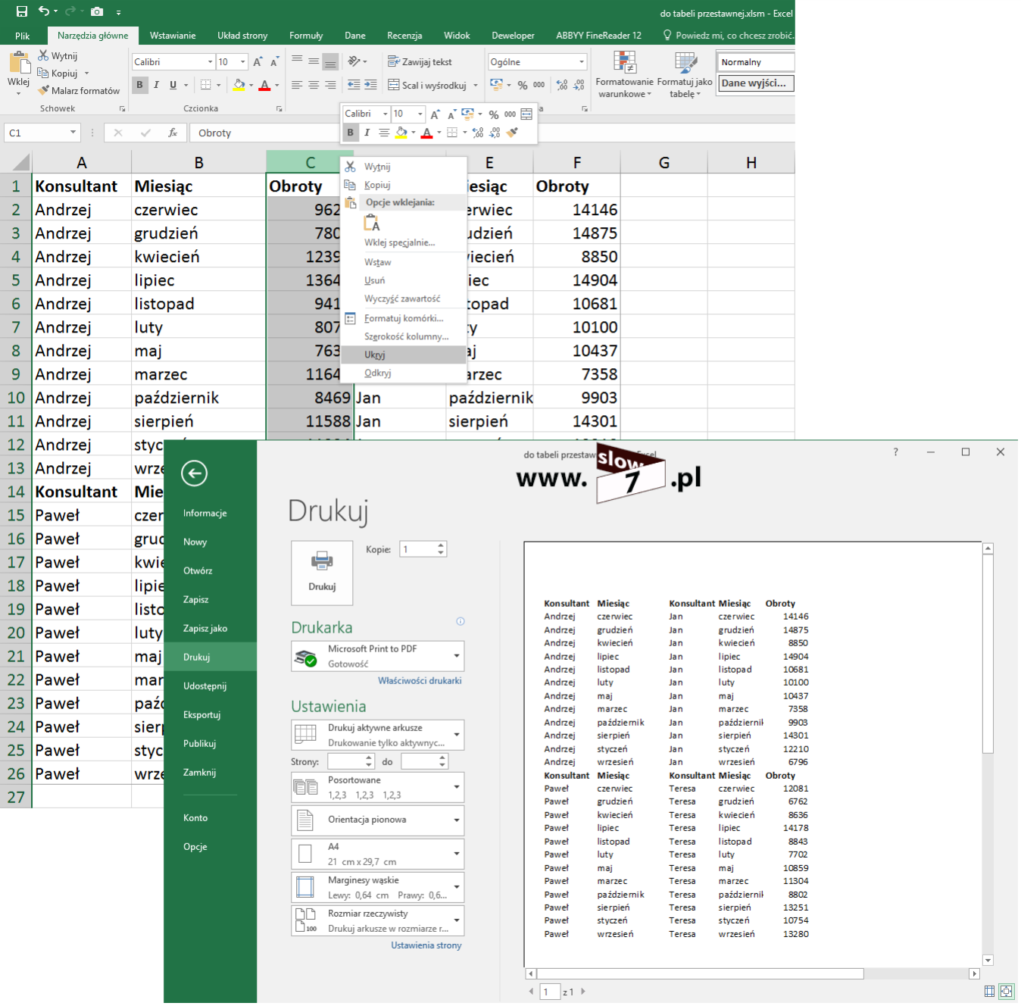Toggle Italic in the ribbon font group

point(156,85)
